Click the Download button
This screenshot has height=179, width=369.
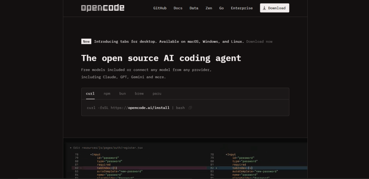274,8
